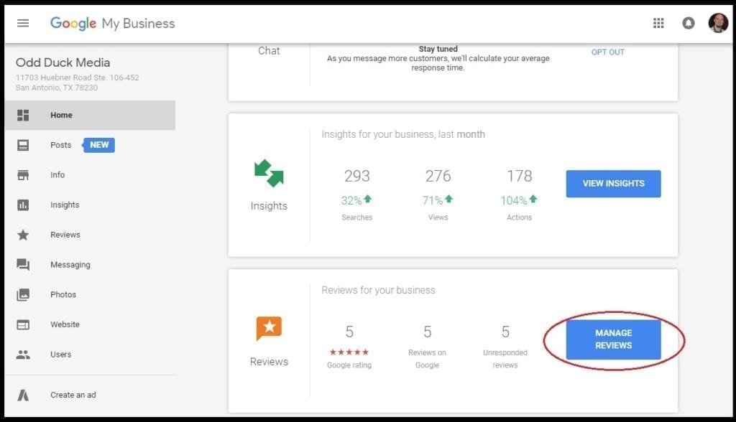Screen dimensions: 736x422
Task: Click the NEW badge beside Posts
Action: pyautogui.click(x=98, y=145)
